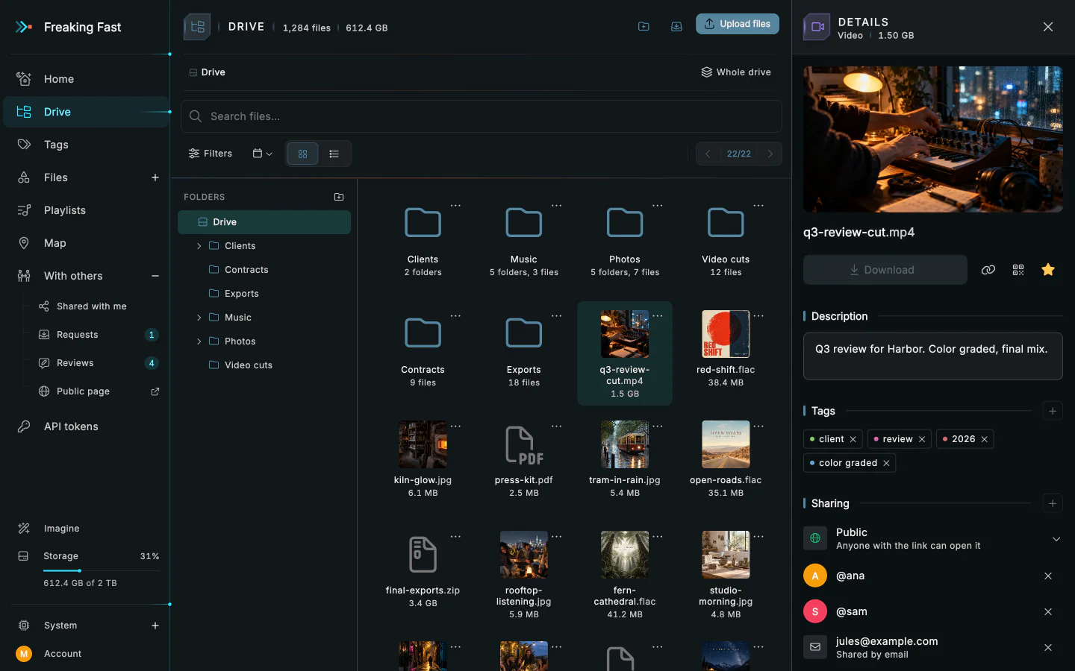
Task: Remove the client tag
Action: coord(853,439)
